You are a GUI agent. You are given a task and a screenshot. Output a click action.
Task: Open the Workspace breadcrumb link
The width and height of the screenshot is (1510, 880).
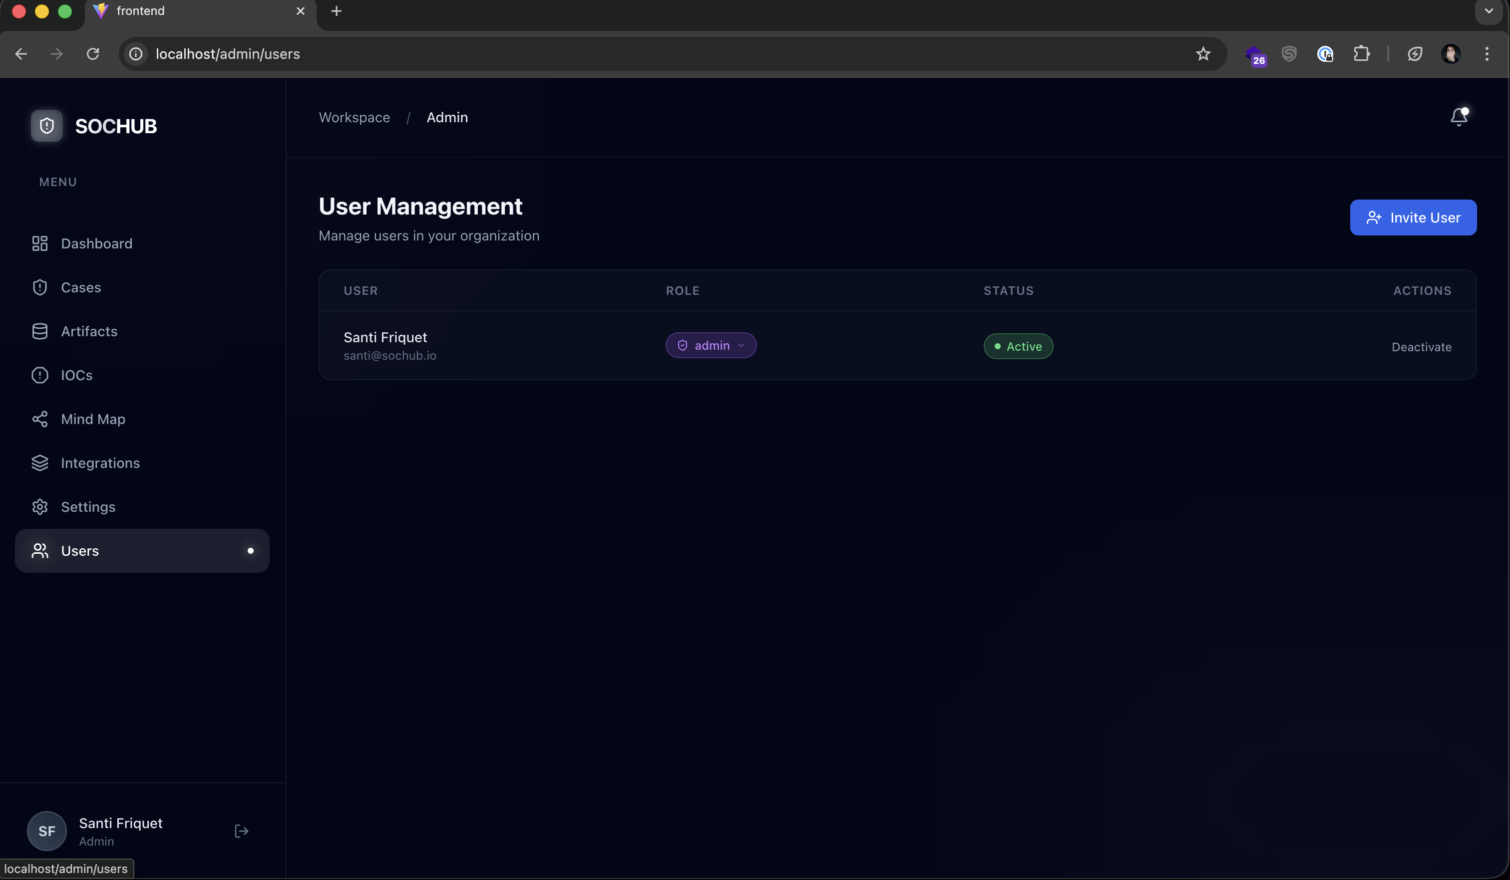(354, 117)
